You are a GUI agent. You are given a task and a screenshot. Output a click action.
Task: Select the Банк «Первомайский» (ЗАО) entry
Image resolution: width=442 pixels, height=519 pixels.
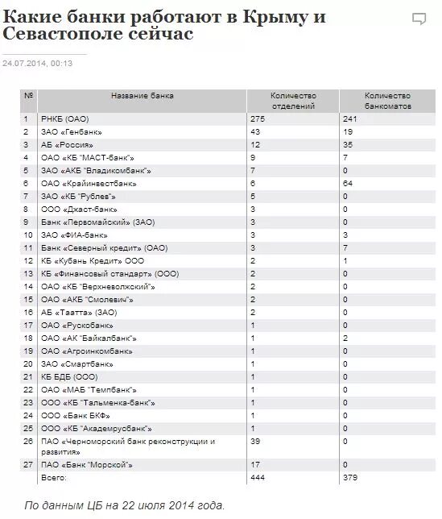[x=98, y=222]
